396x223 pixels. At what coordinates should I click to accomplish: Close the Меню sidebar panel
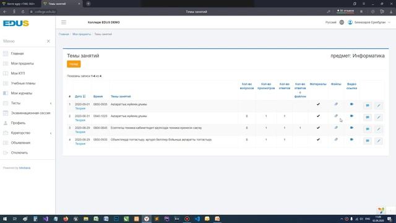pos(48,41)
